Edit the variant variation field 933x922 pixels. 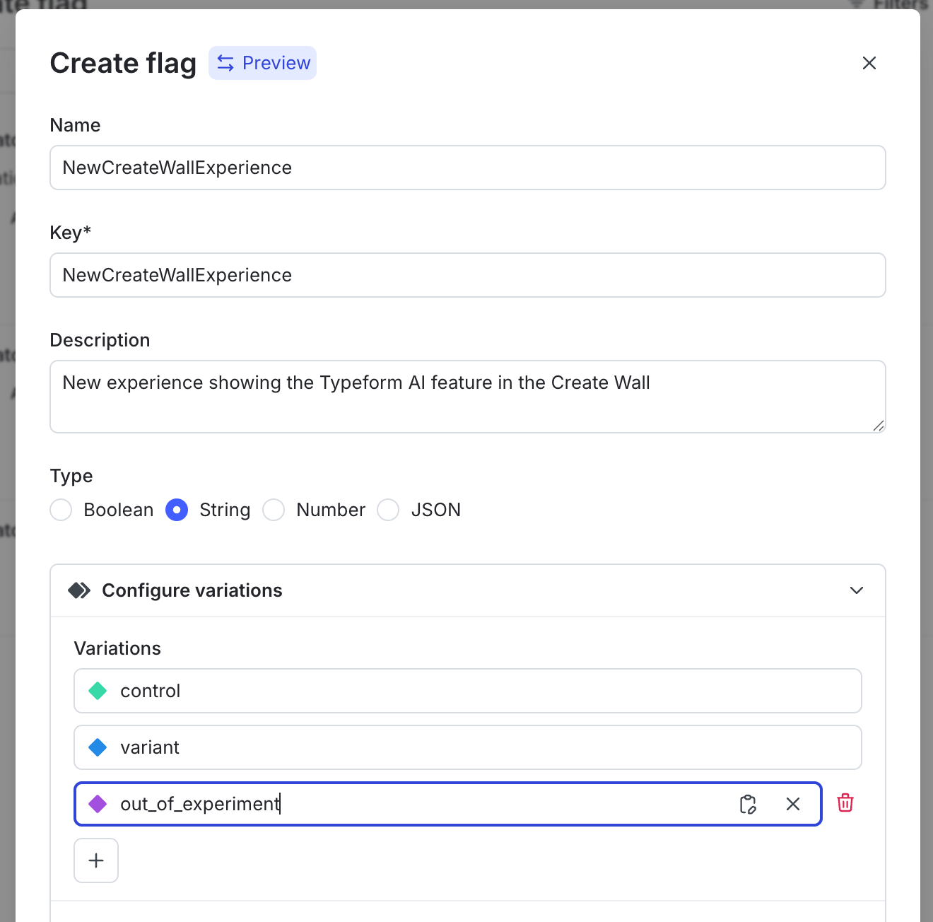tap(468, 747)
